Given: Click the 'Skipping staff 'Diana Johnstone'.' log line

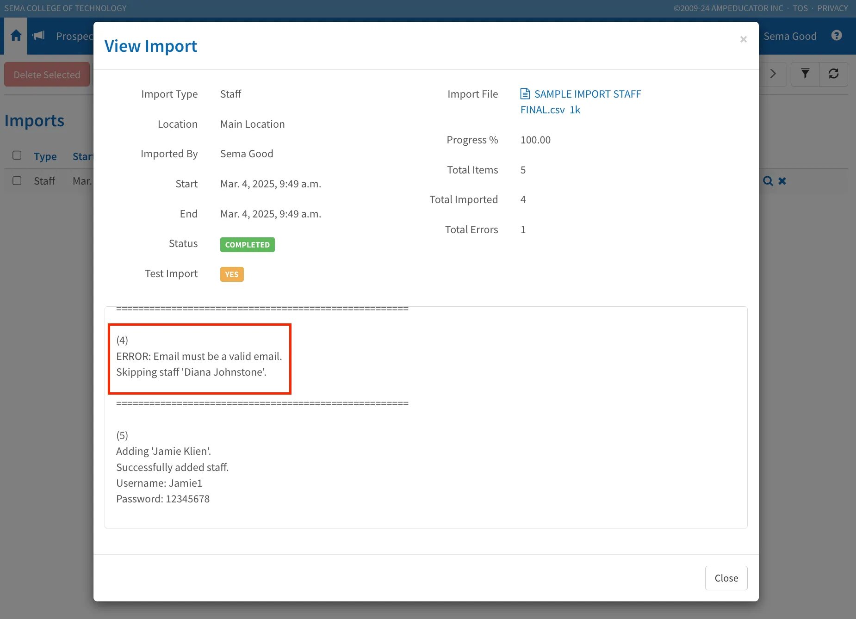Looking at the screenshot, I should [191, 372].
